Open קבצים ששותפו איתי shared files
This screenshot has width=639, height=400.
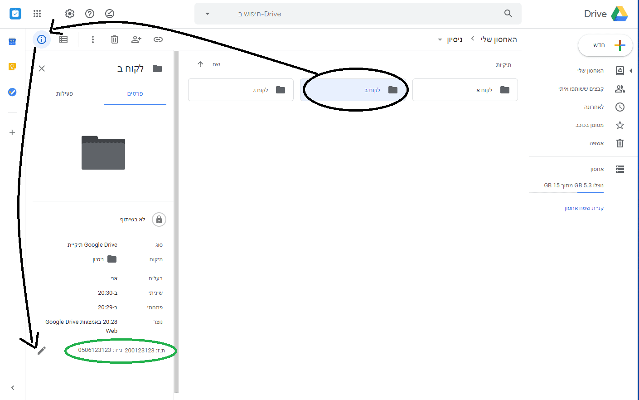(x=581, y=89)
